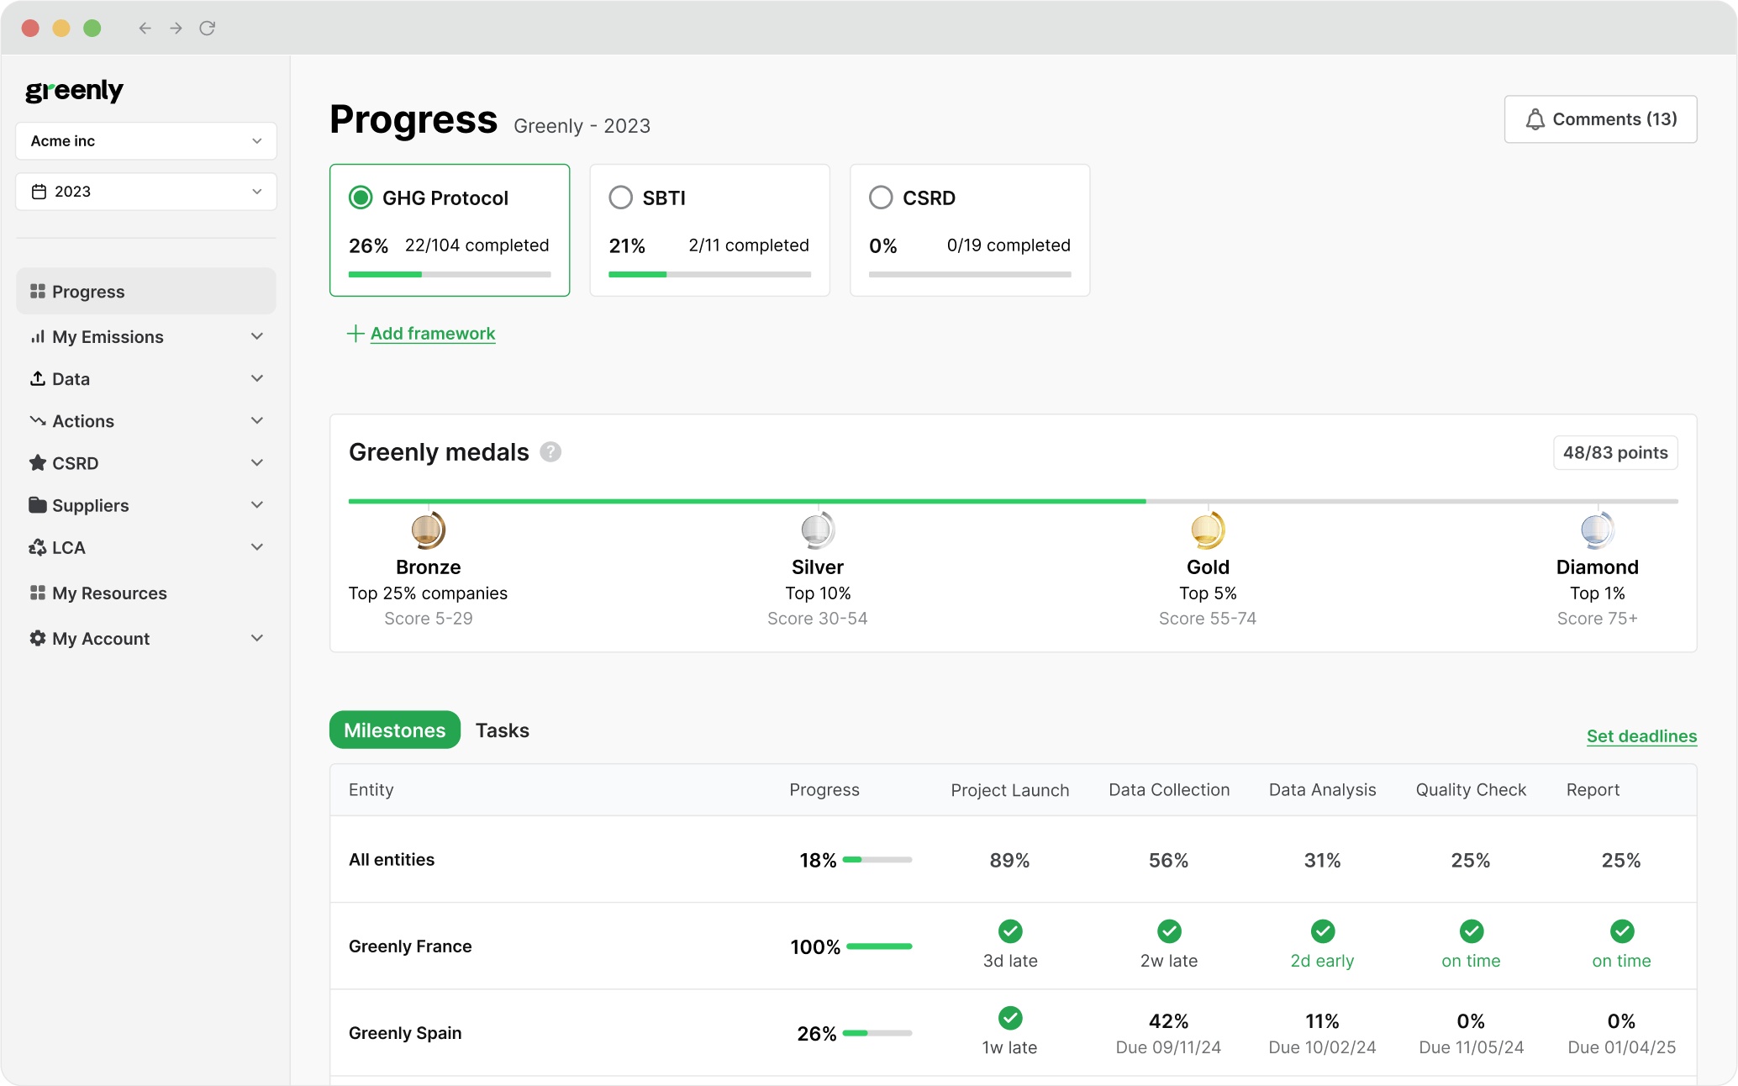1738x1086 pixels.
Task: Switch to the Tasks tab
Action: (x=502, y=730)
